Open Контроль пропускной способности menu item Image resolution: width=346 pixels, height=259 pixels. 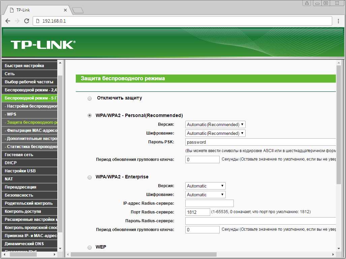click(29, 228)
